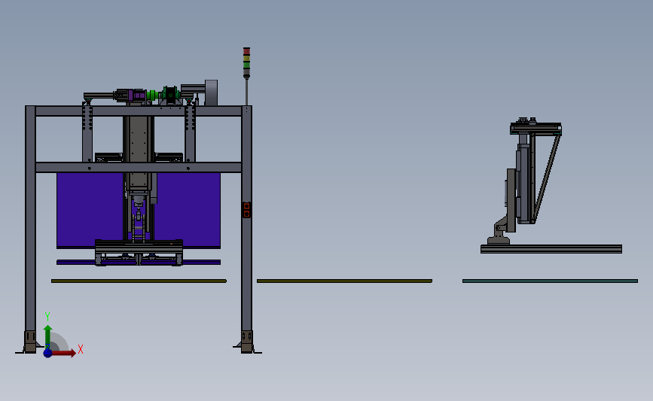
Task: Select the left foot bracket of gantry
Action: click(30, 342)
